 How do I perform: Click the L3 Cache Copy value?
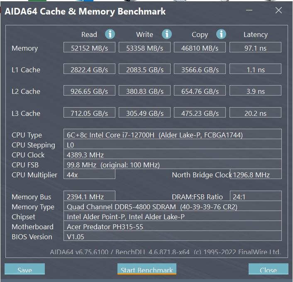tap(200, 113)
